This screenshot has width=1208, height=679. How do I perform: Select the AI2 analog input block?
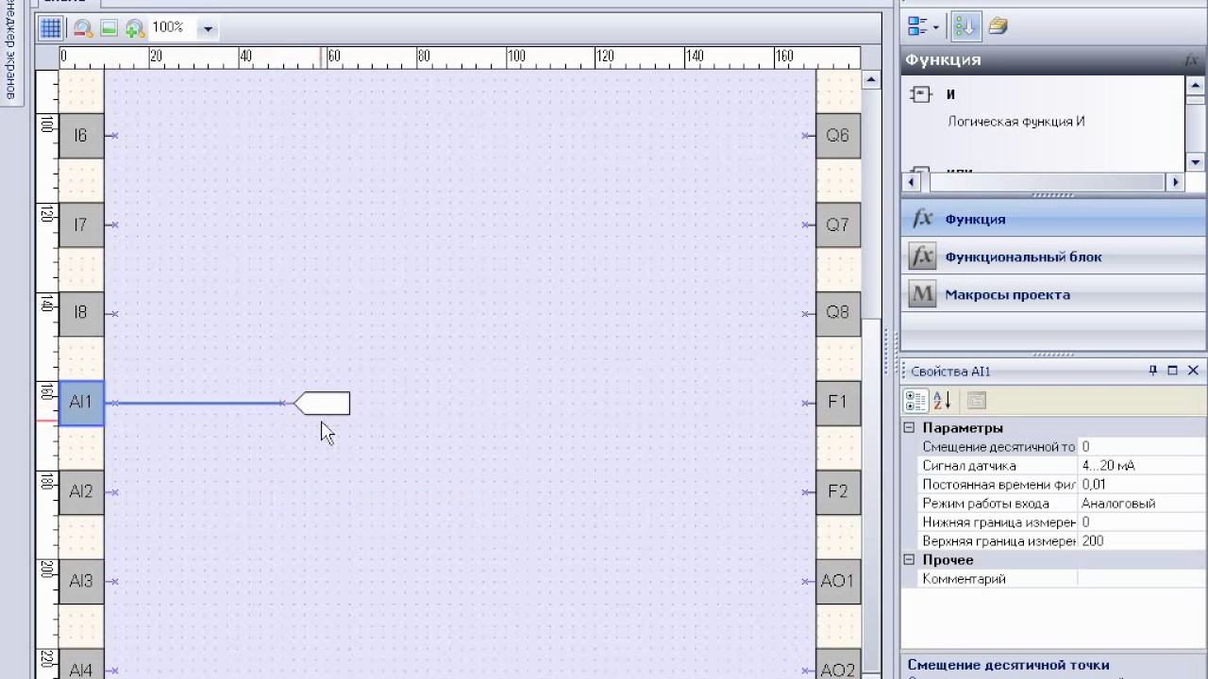click(81, 492)
